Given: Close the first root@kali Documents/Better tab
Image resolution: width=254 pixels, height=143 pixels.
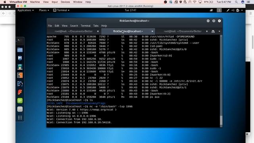Looking at the screenshot, I should [98, 31].
